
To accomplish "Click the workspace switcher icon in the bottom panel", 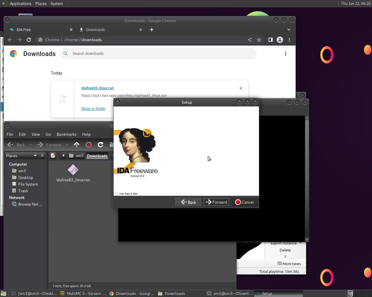I will [x=350, y=294].
